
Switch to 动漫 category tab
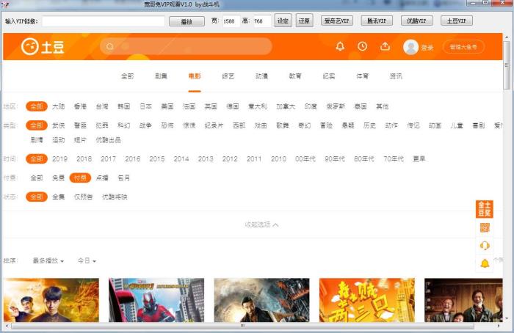click(261, 76)
